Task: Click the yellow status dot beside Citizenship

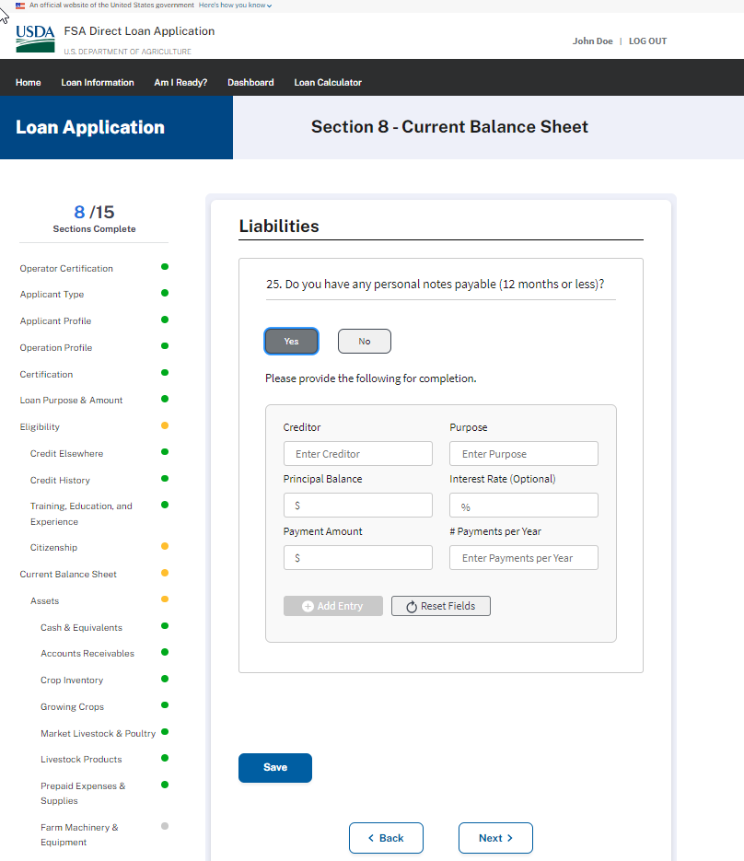Action: point(165,546)
